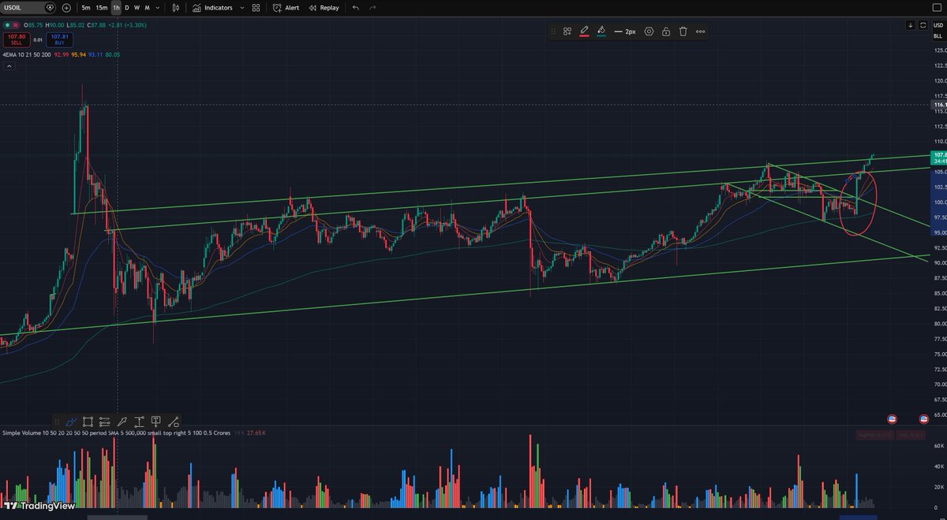Redo the chart action
Screen dimensions: 947x520
[x=372, y=7]
